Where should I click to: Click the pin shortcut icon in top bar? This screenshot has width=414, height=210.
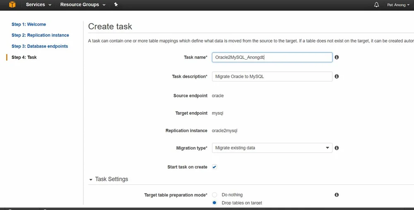116,5
